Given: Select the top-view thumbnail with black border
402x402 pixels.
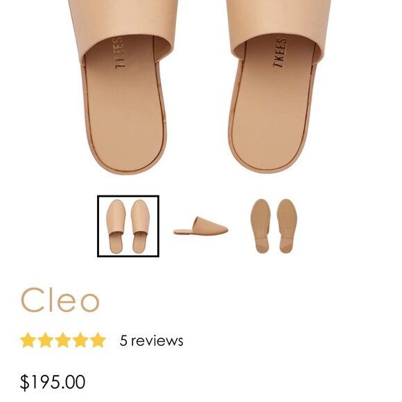Looking at the screenshot, I should point(128,226).
